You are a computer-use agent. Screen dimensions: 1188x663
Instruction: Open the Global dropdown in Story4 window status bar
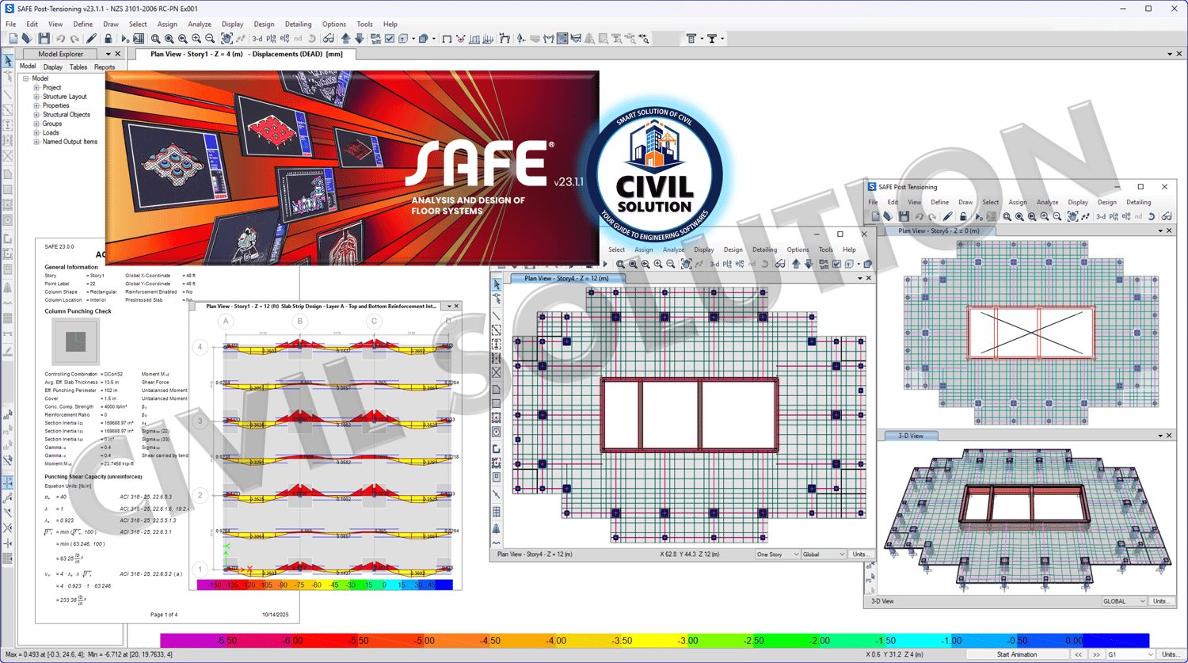(824, 554)
